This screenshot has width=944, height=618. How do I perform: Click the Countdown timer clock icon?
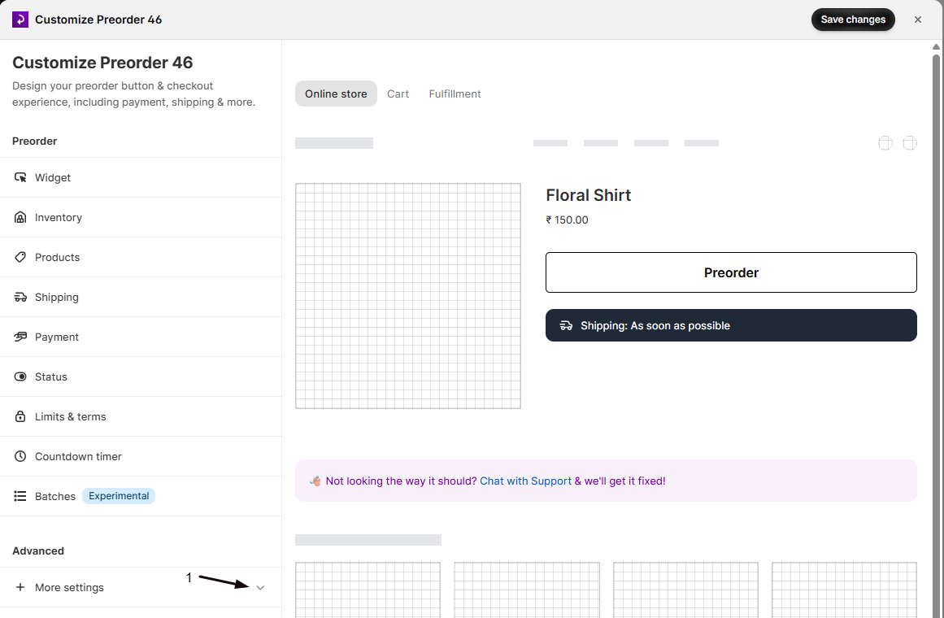(x=20, y=456)
